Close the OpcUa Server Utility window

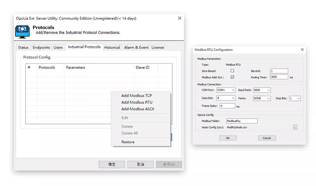pyautogui.click(x=179, y=18)
